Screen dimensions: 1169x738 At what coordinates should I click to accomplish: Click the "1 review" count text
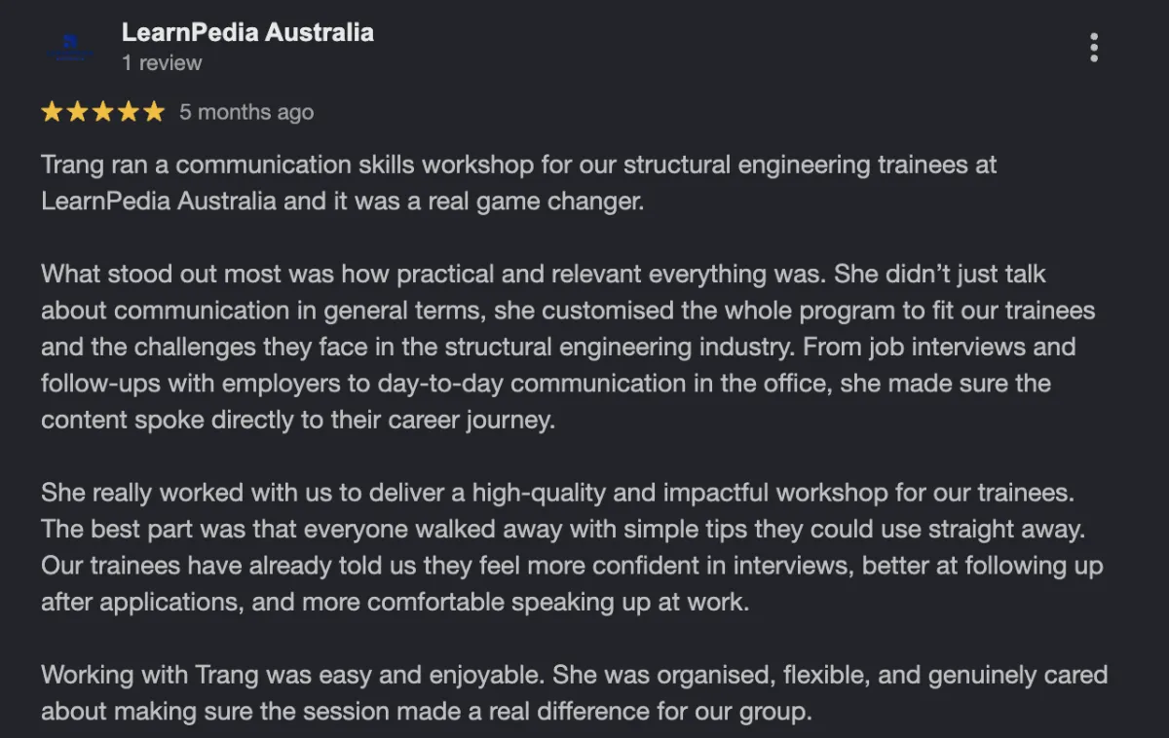coord(162,63)
